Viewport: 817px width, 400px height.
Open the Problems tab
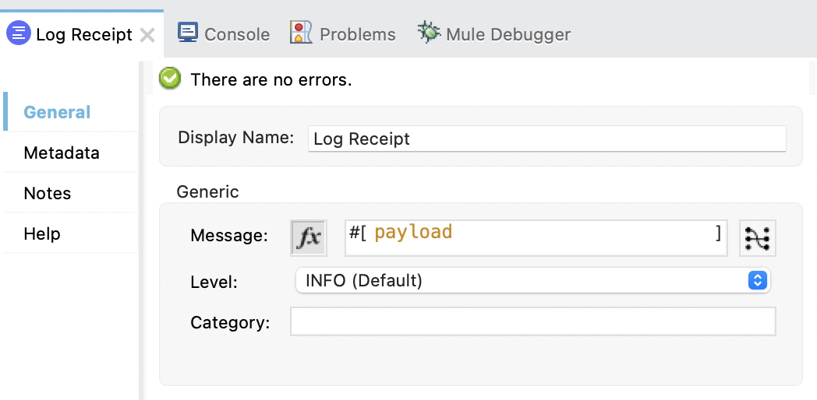pos(357,34)
